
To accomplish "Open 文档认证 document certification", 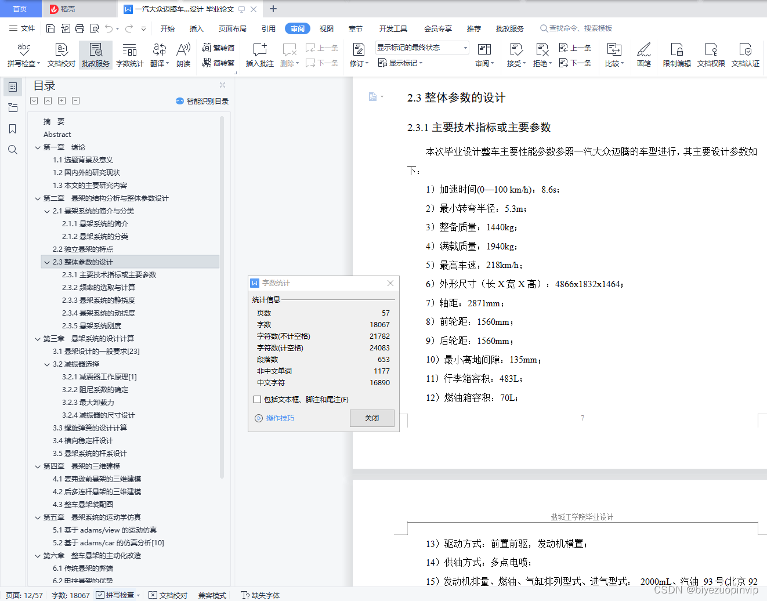I will pyautogui.click(x=746, y=55).
